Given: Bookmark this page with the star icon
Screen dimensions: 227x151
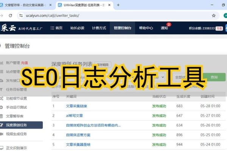Looking at the screenshot, I should coord(214,15).
